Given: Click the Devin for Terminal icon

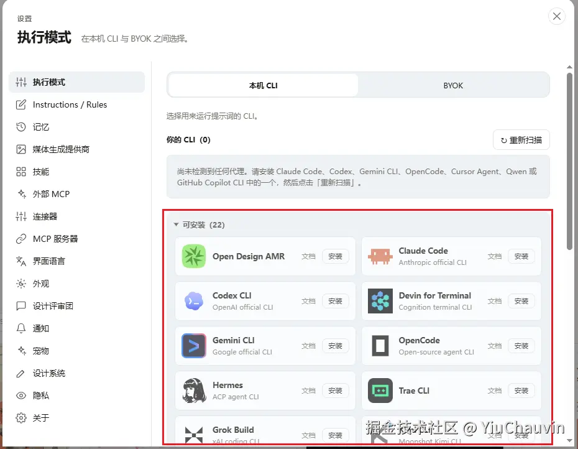Looking at the screenshot, I should (x=380, y=301).
